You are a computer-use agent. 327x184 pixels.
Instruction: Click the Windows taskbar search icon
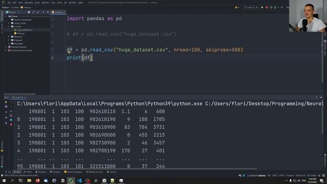[12, 180]
